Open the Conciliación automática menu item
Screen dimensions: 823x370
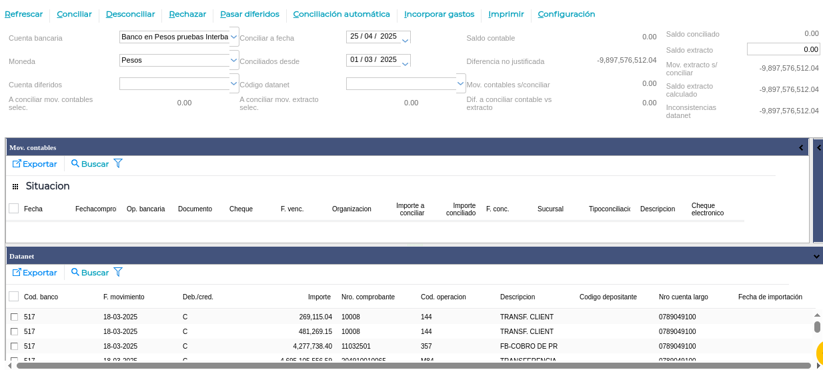(x=341, y=14)
